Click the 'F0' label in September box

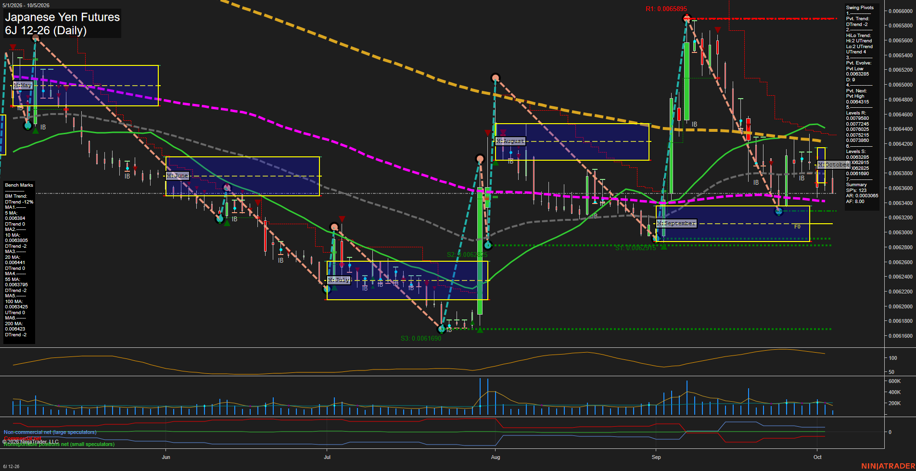(797, 227)
